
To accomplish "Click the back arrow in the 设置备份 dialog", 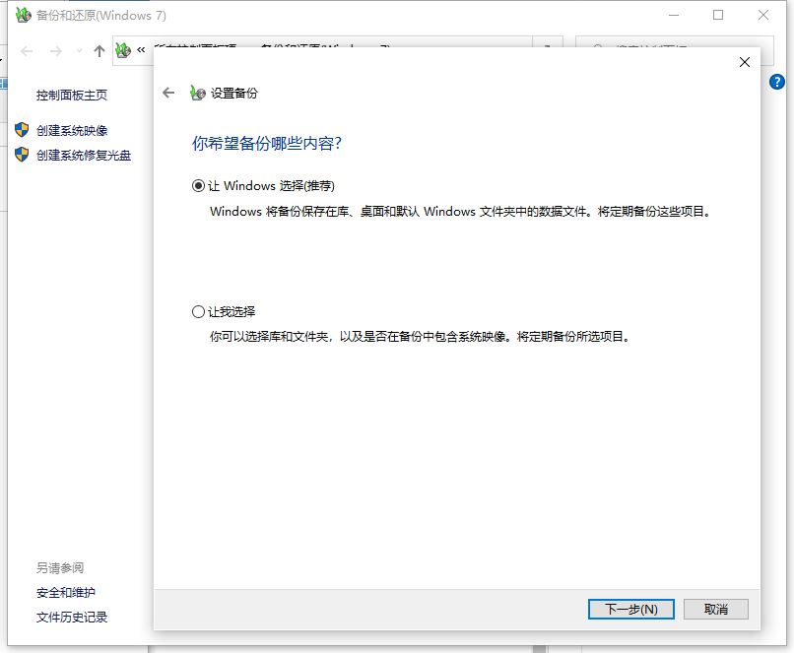I will (x=168, y=93).
